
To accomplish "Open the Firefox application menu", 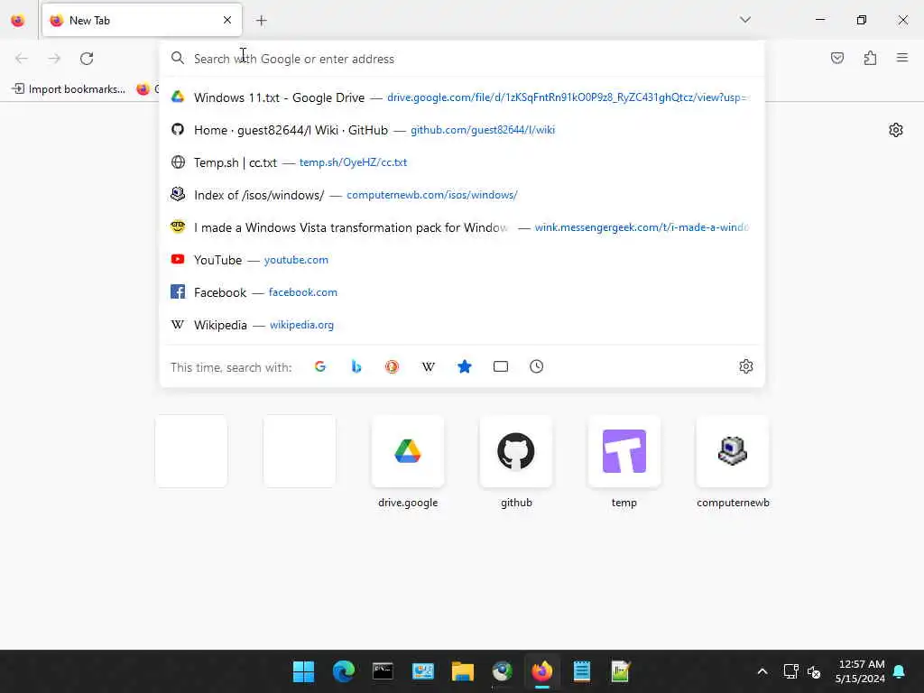I will pyautogui.click(x=902, y=58).
